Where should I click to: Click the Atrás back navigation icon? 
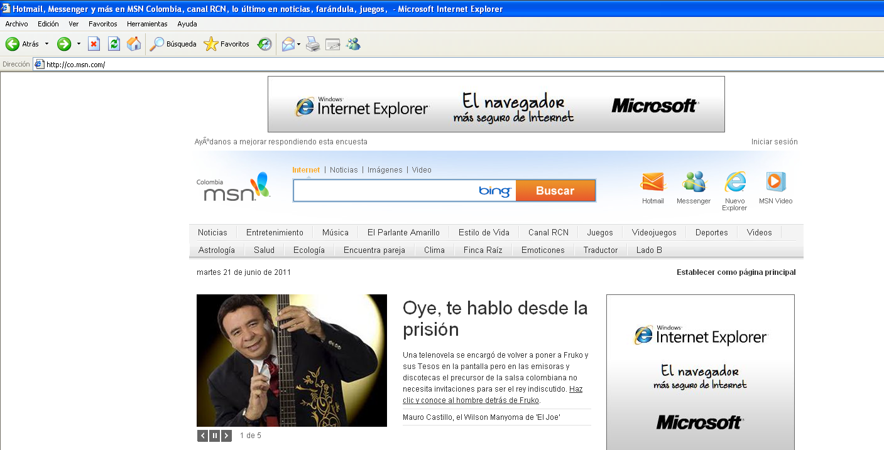coord(13,44)
